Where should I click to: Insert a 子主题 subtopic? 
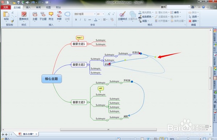43,14
